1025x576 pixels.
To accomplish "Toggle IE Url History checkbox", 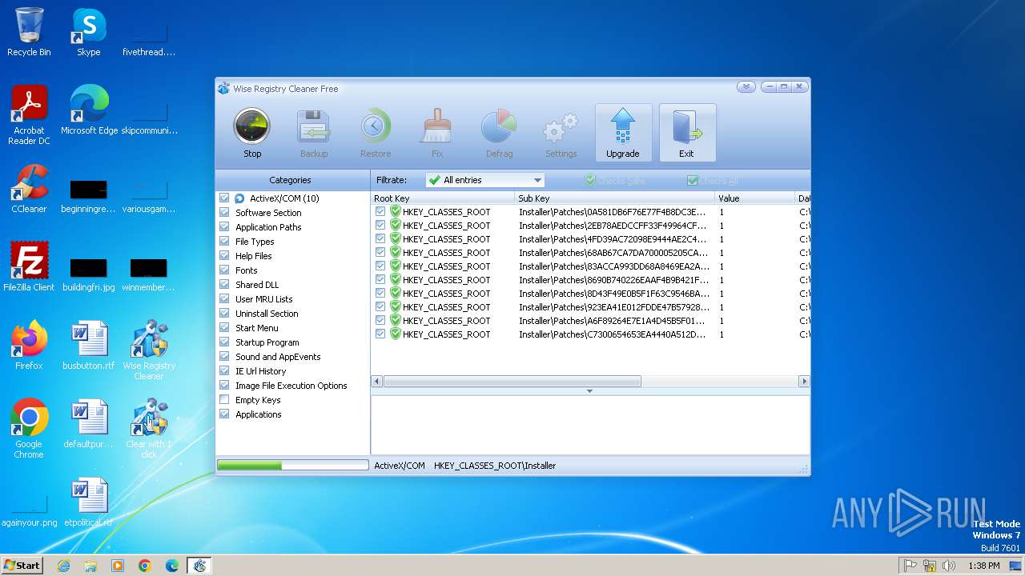I will pos(224,371).
